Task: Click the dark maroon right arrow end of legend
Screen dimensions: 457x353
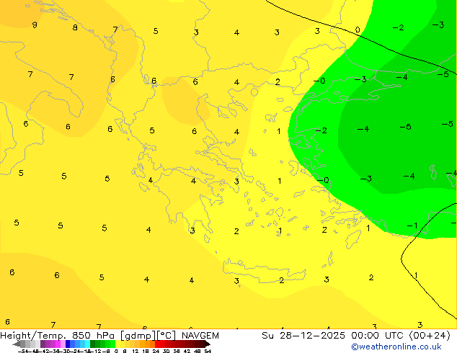Action: 208,344
